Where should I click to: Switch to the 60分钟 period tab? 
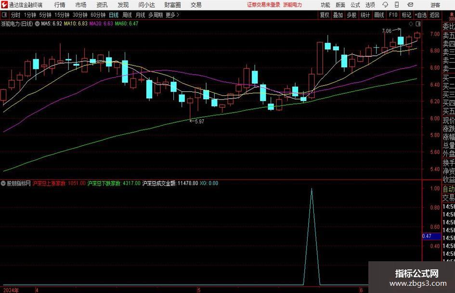(98, 15)
